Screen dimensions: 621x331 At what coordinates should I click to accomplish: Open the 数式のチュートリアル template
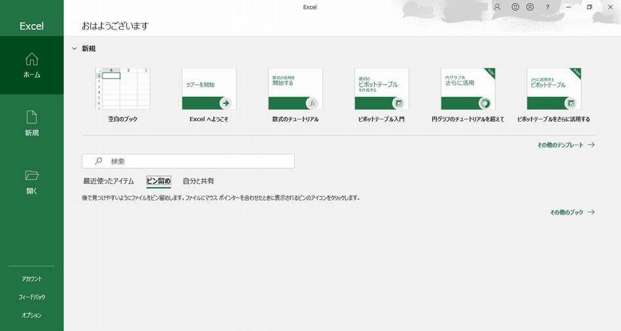tap(295, 95)
